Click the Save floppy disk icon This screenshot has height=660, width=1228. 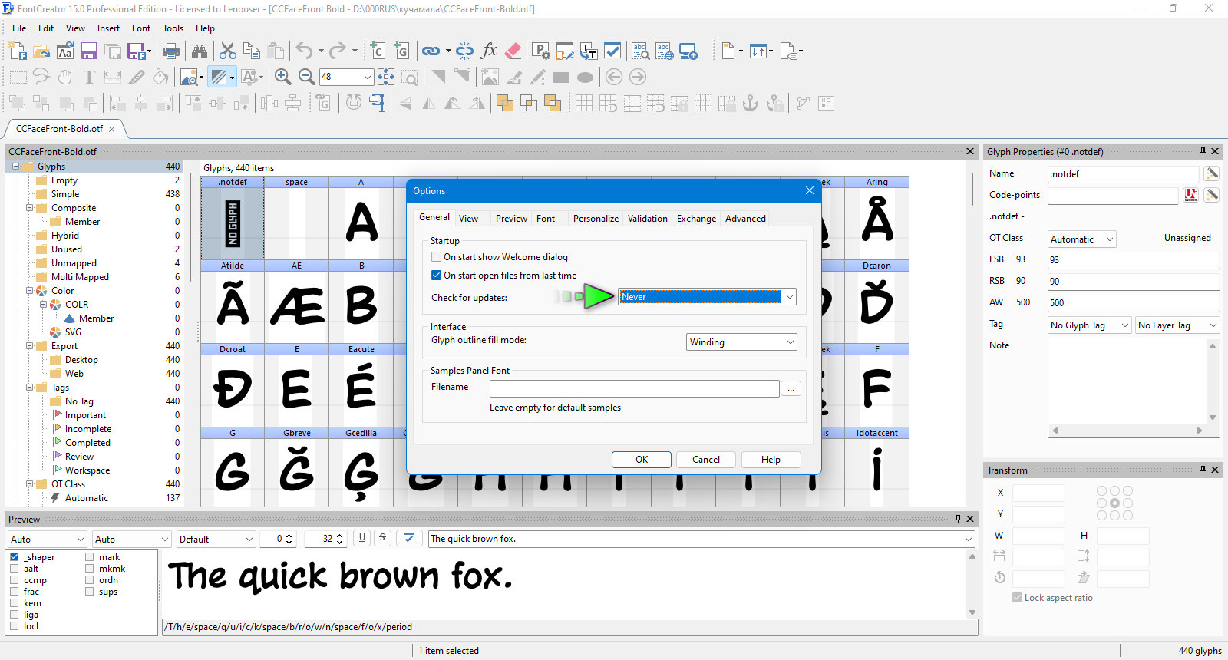click(x=89, y=51)
